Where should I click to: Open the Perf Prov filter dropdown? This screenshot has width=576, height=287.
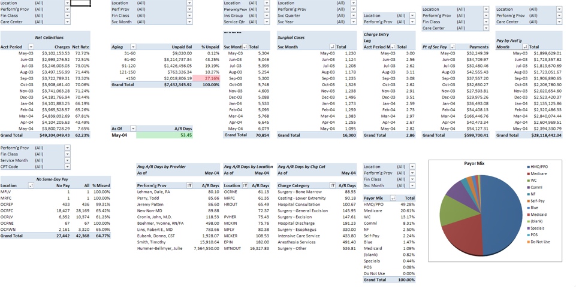tap(189, 10)
